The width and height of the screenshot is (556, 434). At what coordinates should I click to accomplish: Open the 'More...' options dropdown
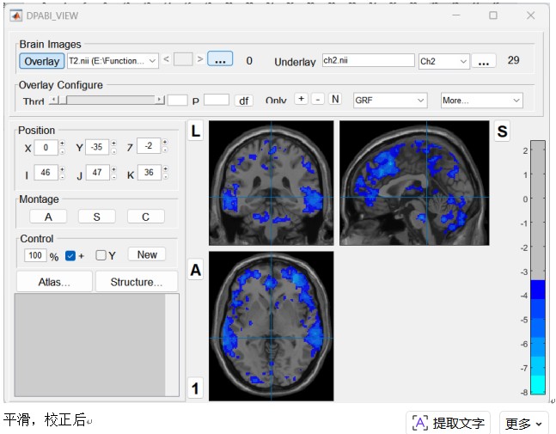point(481,101)
